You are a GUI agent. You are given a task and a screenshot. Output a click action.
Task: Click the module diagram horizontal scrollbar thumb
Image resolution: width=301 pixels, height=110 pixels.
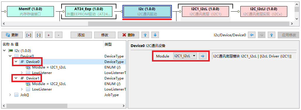[x=189, y=24]
